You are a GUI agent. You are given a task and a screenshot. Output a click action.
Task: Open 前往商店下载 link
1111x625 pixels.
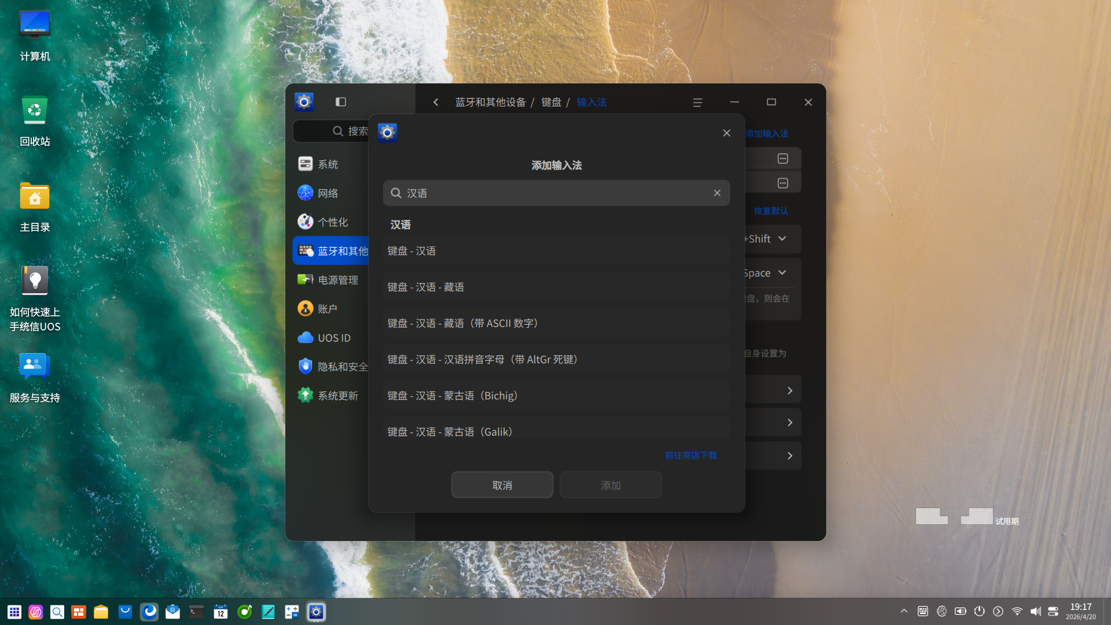point(690,455)
